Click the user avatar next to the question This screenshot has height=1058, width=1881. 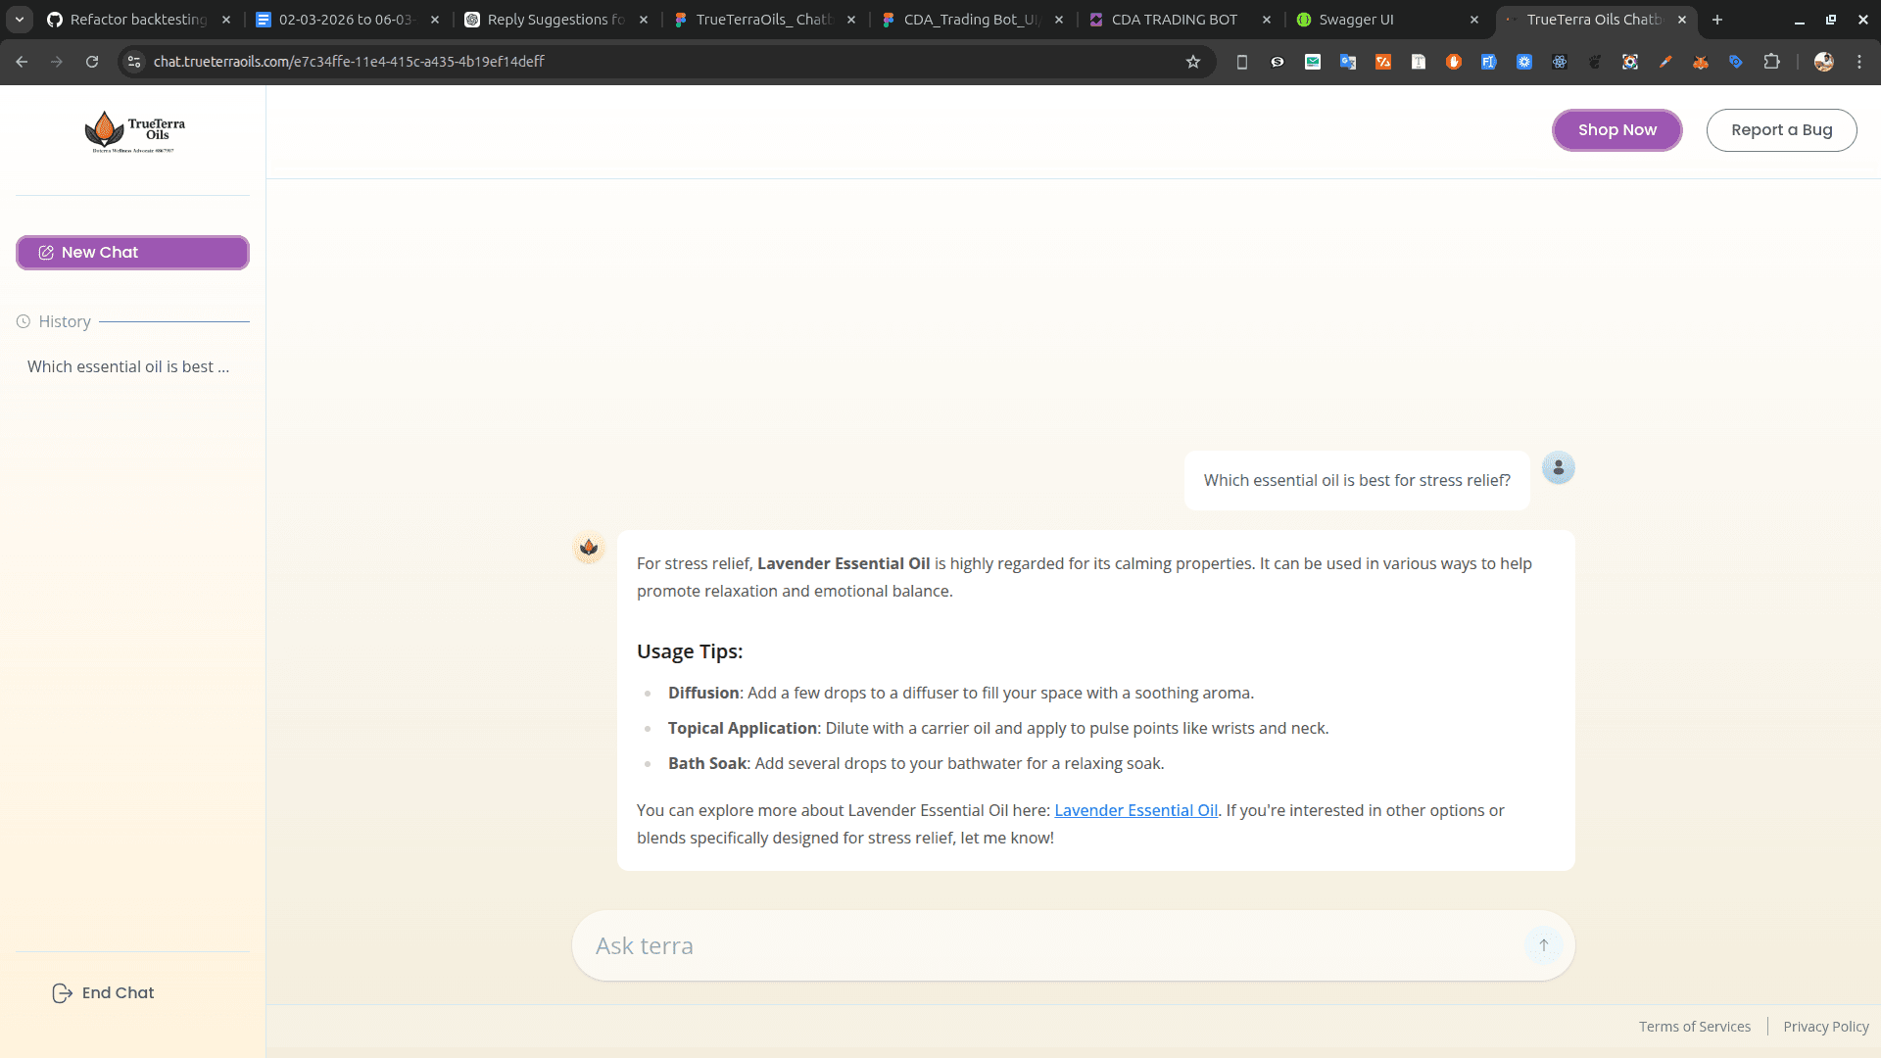click(1558, 467)
